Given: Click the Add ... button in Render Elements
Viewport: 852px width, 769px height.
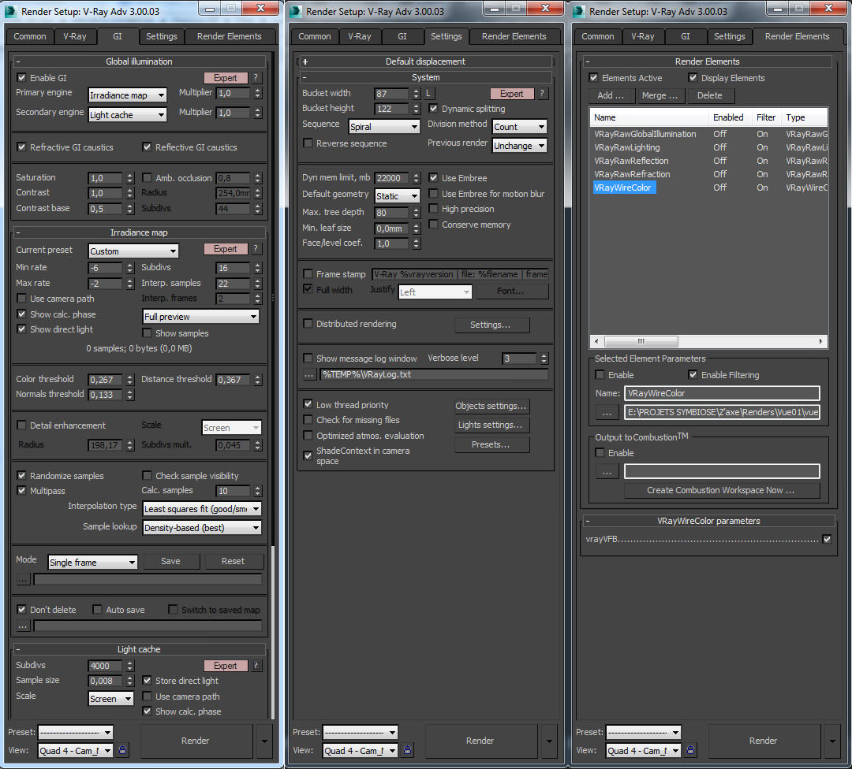Looking at the screenshot, I should click(611, 95).
